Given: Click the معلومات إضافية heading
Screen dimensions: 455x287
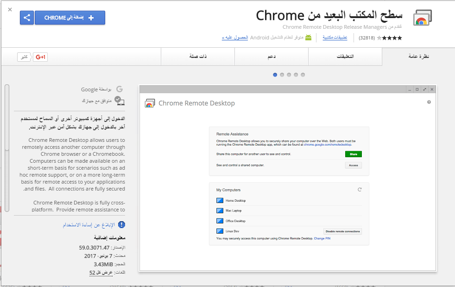Looking at the screenshot, I should coord(109,237).
